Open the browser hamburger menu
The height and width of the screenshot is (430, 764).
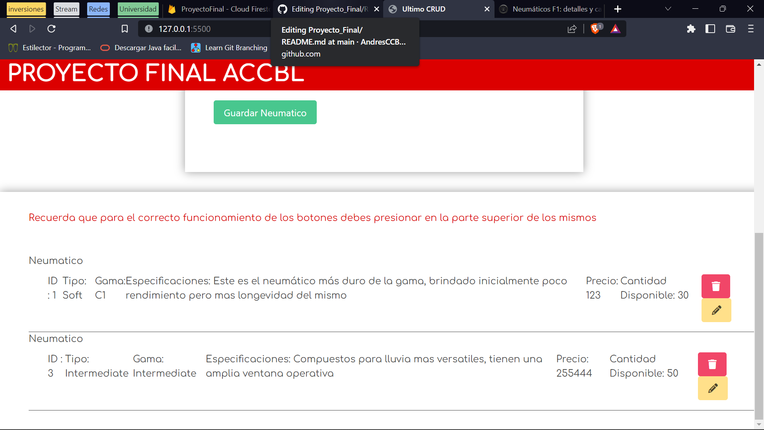click(751, 29)
